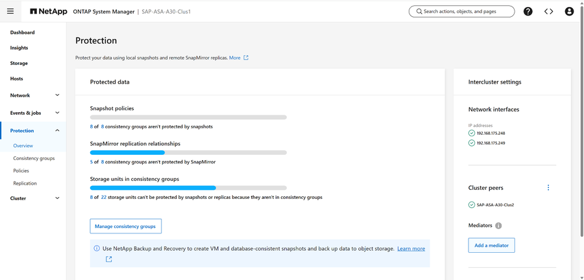This screenshot has width=584, height=280.
Task: Click cluster name SAP-ASA-A30-Clus1 in header
Action: [x=167, y=12]
